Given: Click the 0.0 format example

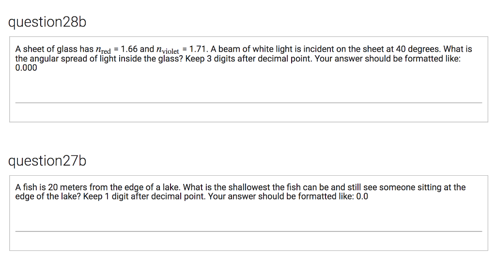Looking at the screenshot, I should pos(362,196).
